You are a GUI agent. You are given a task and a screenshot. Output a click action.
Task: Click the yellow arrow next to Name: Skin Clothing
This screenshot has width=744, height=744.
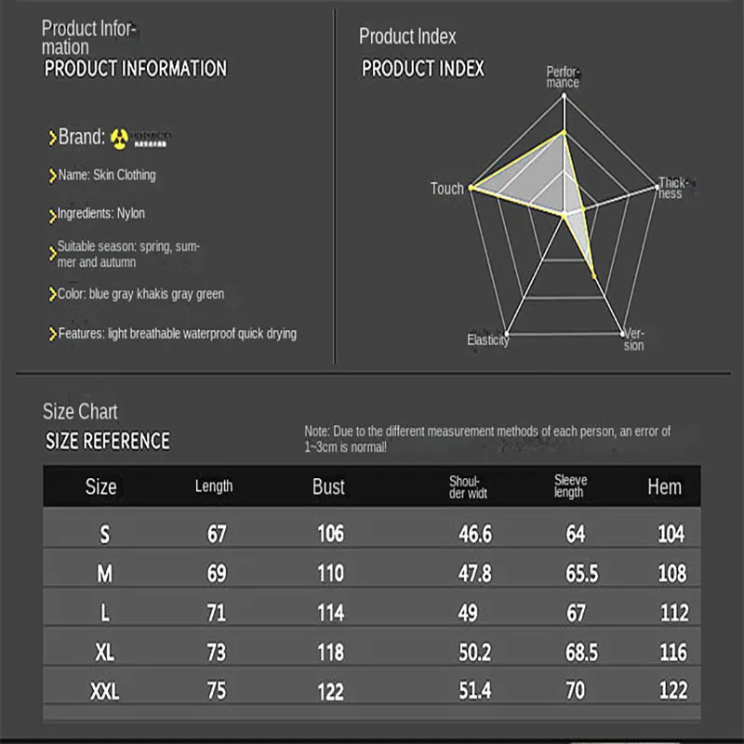coord(53,176)
